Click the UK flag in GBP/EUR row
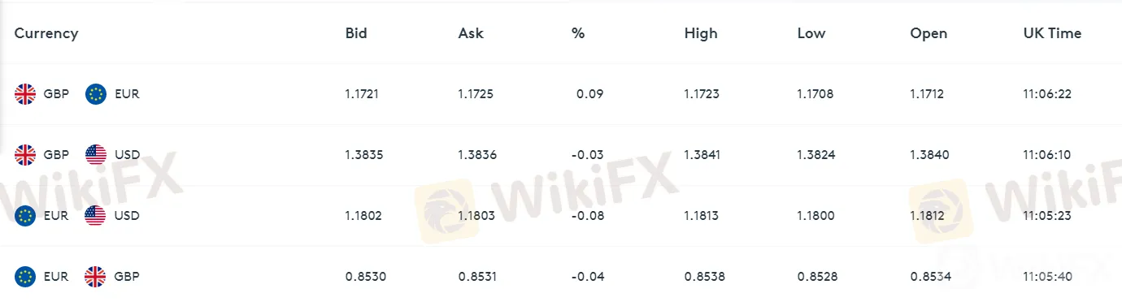Image resolution: width=1122 pixels, height=306 pixels. [x=25, y=94]
